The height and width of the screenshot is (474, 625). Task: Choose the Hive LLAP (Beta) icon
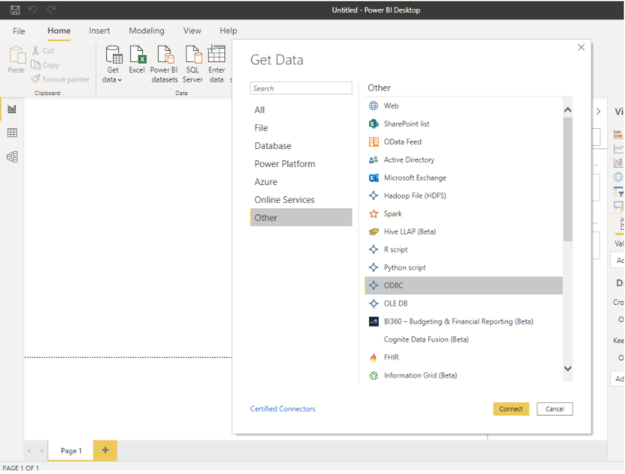374,231
